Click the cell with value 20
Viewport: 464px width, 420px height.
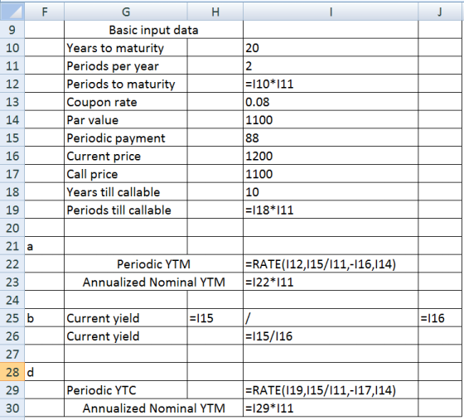[331, 47]
